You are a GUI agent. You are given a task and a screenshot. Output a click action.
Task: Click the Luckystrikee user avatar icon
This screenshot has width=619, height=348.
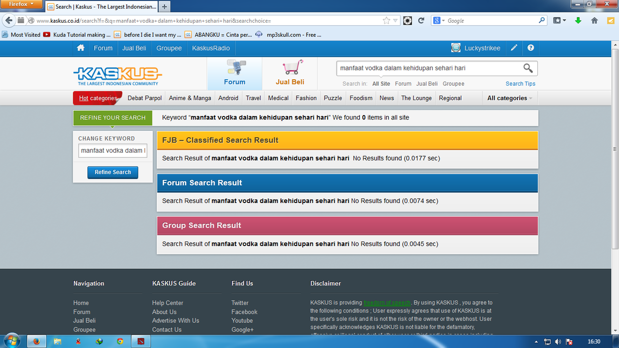coord(456,48)
